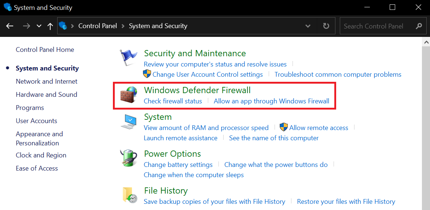Open Check firewall status link

(x=173, y=101)
